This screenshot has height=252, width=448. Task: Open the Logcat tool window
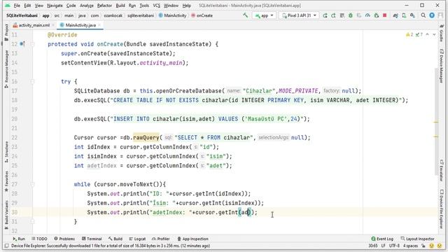137,239
